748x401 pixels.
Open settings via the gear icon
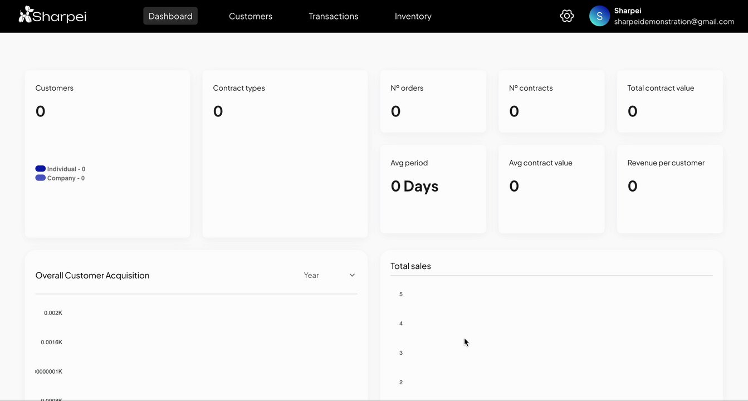(566, 16)
